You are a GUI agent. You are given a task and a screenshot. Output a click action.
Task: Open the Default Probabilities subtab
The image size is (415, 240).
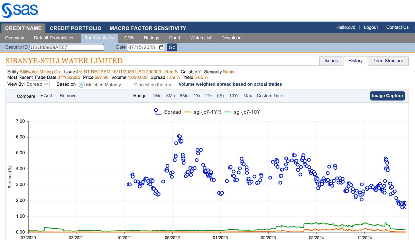click(54, 38)
